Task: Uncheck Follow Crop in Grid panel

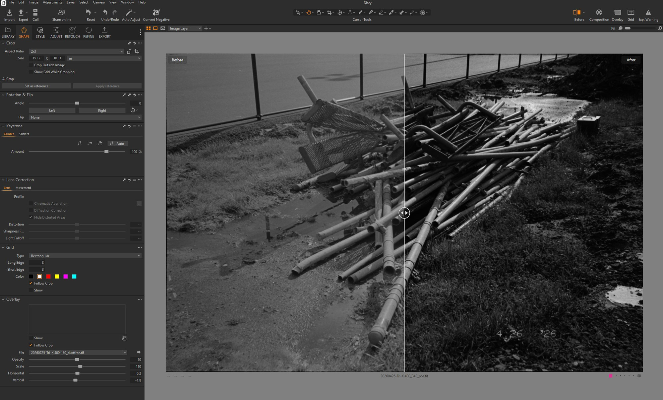Action: click(31, 283)
